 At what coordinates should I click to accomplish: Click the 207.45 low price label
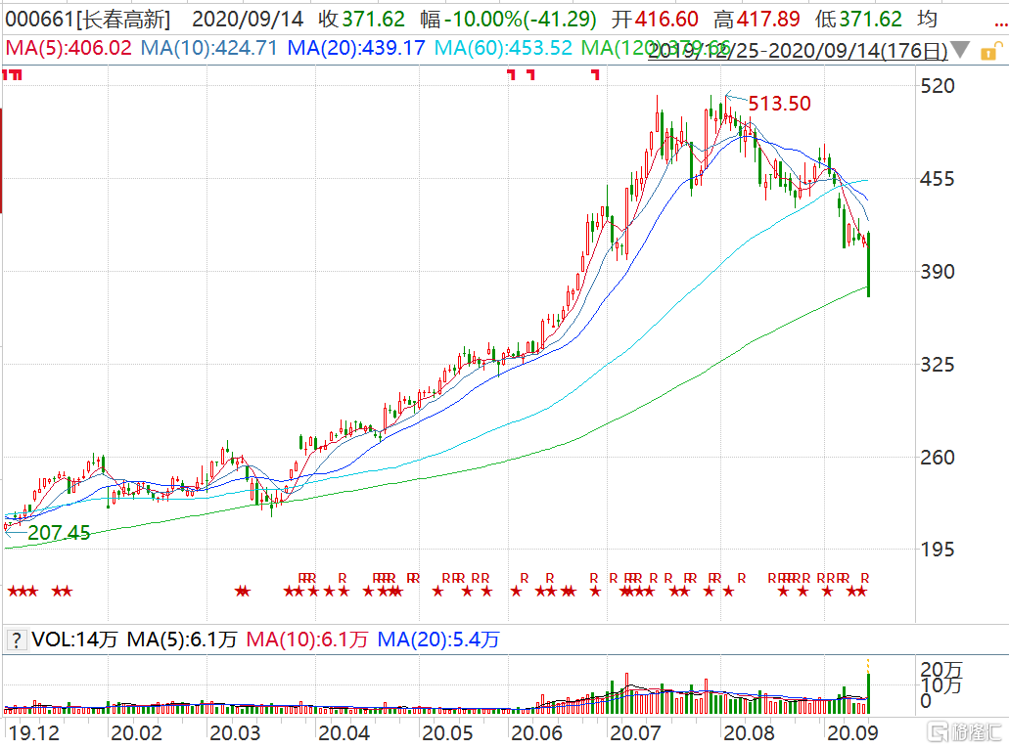[59, 533]
